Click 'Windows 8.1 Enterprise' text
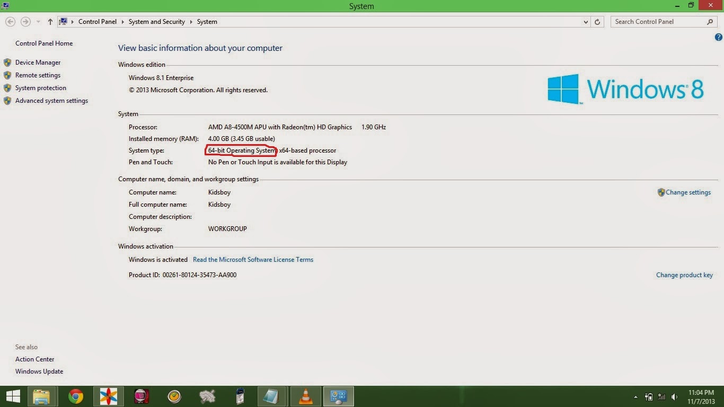Viewport: 724px width, 407px height. coord(161,78)
